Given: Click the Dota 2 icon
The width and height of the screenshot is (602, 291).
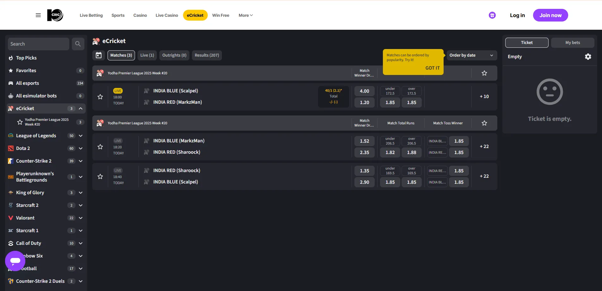Looking at the screenshot, I should (11, 148).
